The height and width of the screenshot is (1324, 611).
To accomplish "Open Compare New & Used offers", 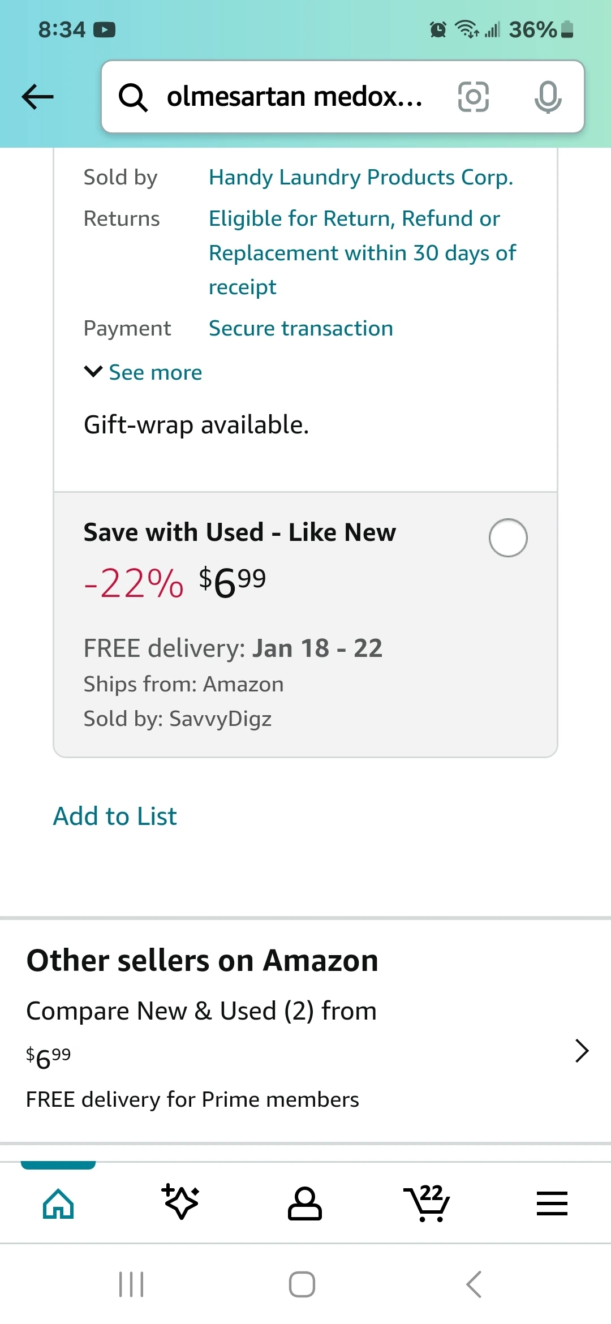I will click(x=201, y=1011).
